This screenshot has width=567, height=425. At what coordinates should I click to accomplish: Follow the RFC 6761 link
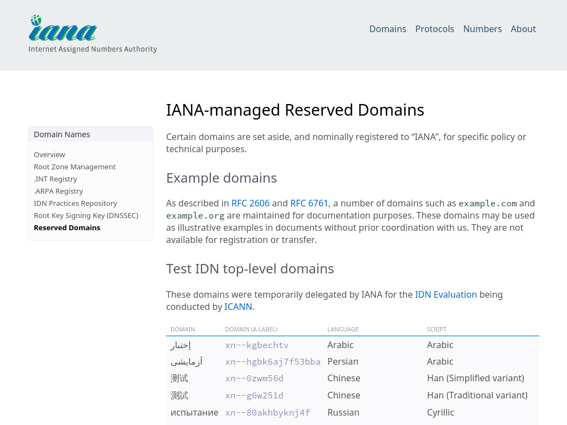(309, 203)
